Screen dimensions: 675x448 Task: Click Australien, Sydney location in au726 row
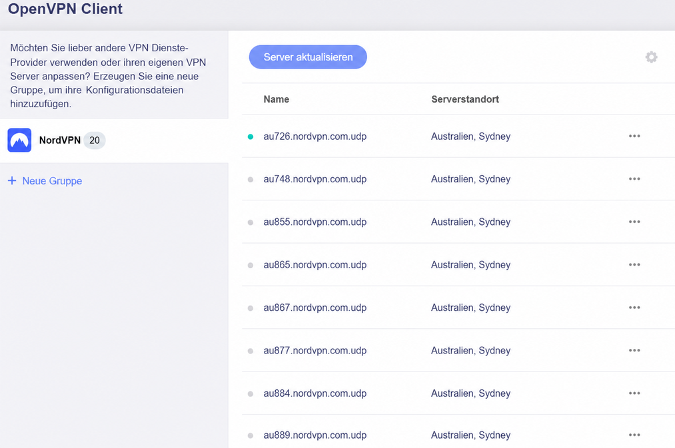[470, 136]
